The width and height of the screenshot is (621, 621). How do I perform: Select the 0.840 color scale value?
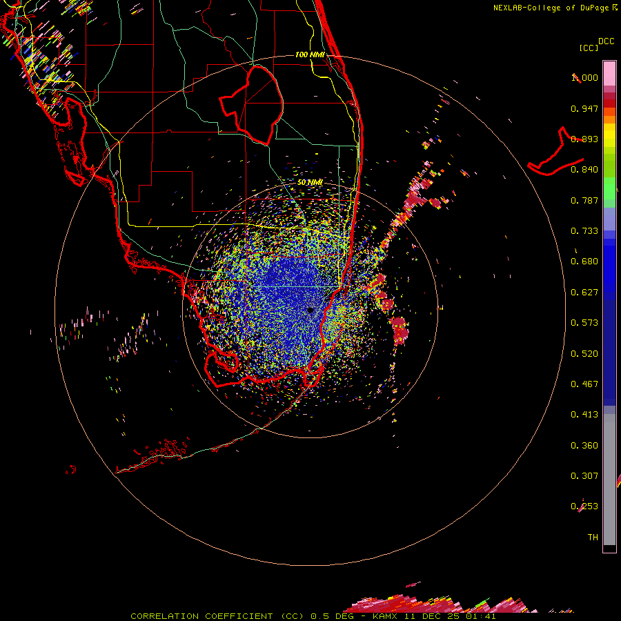584,170
